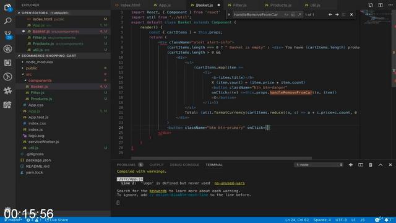Open the Debug Console panel tab
The height and width of the screenshot is (223, 396).
(x=184, y=165)
